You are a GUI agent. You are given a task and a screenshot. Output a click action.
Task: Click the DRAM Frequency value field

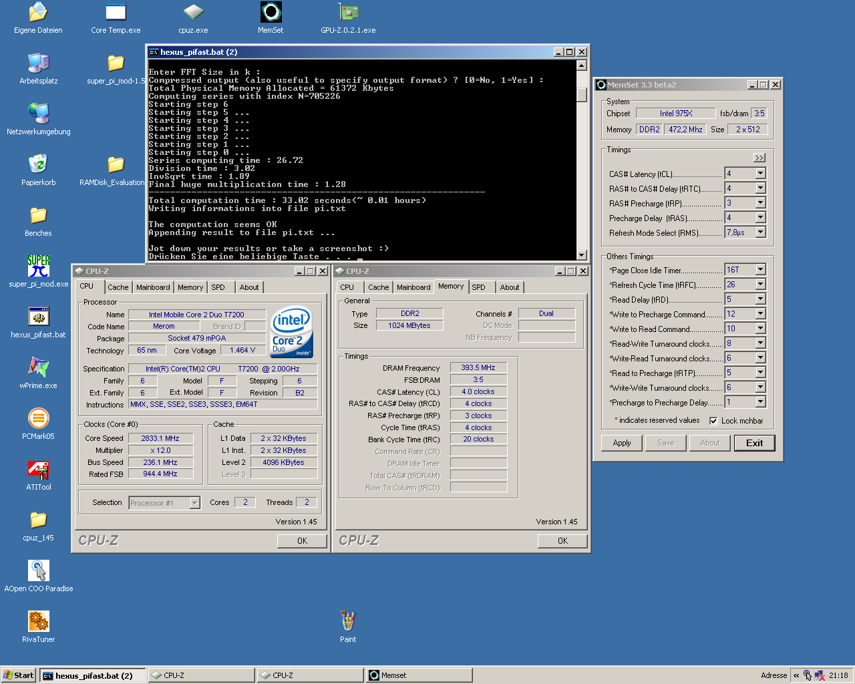click(x=478, y=367)
